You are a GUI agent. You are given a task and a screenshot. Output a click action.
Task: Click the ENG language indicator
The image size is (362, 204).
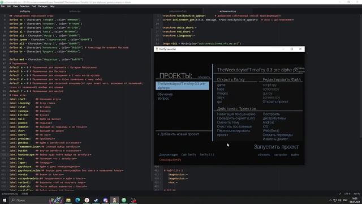[345, 200]
